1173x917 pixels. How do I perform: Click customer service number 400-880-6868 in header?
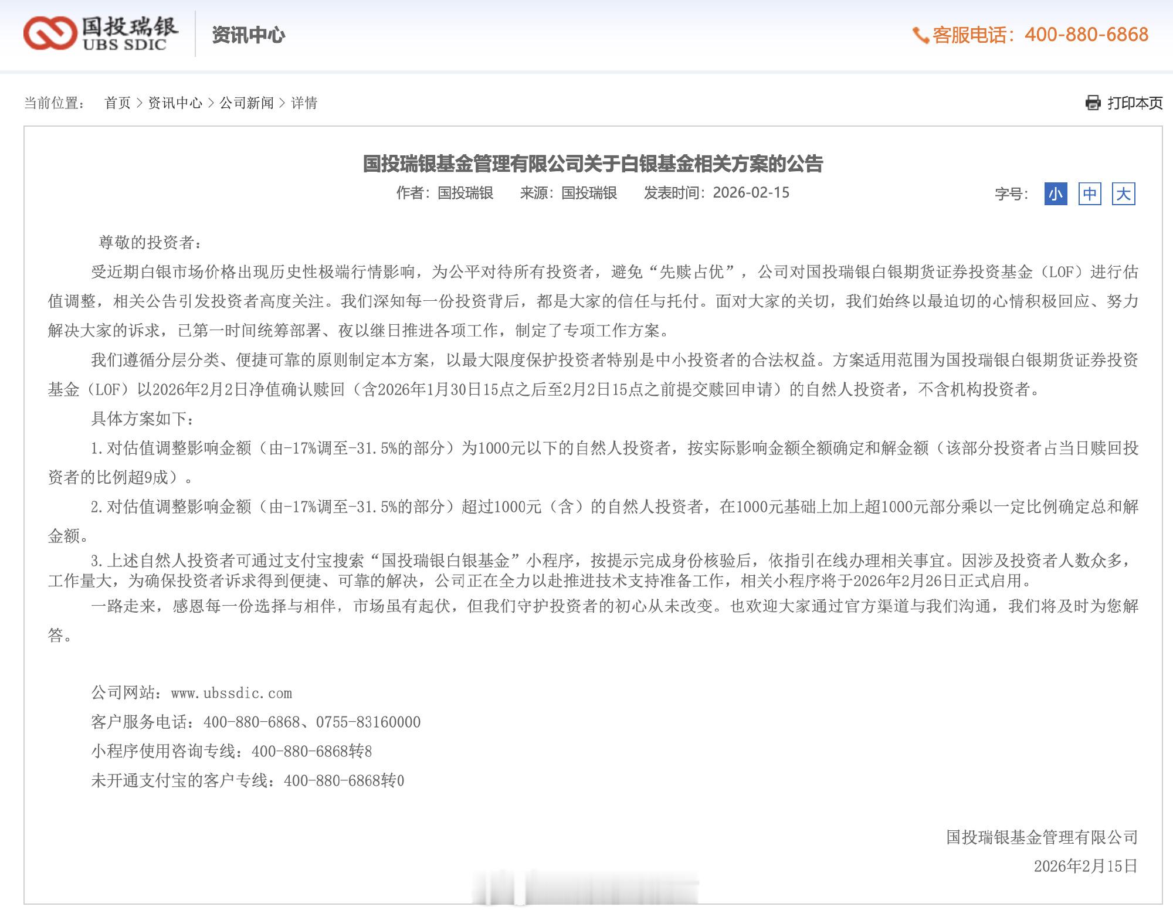pos(1086,35)
